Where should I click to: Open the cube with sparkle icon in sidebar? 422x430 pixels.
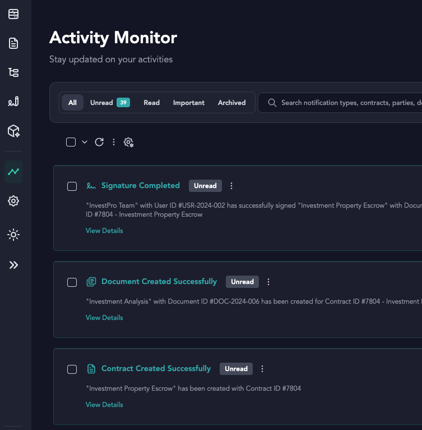pos(13,131)
